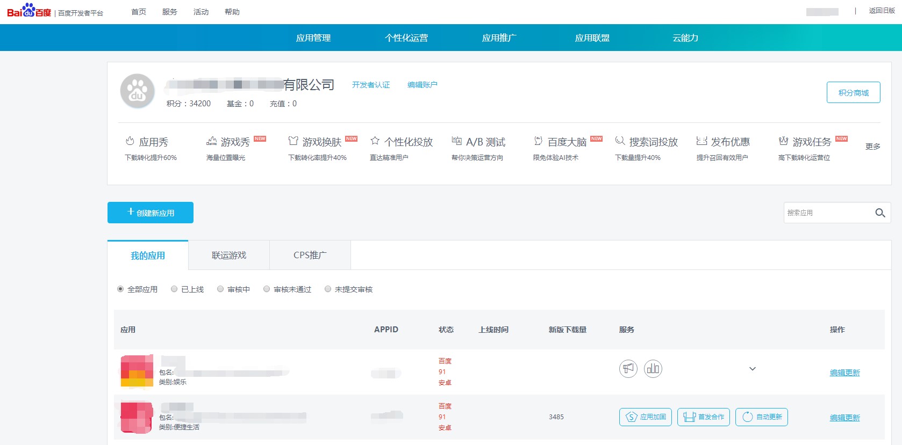902x445 pixels.
Task: Click 编辑更新 for the 娱乐 app
Action: coord(845,373)
